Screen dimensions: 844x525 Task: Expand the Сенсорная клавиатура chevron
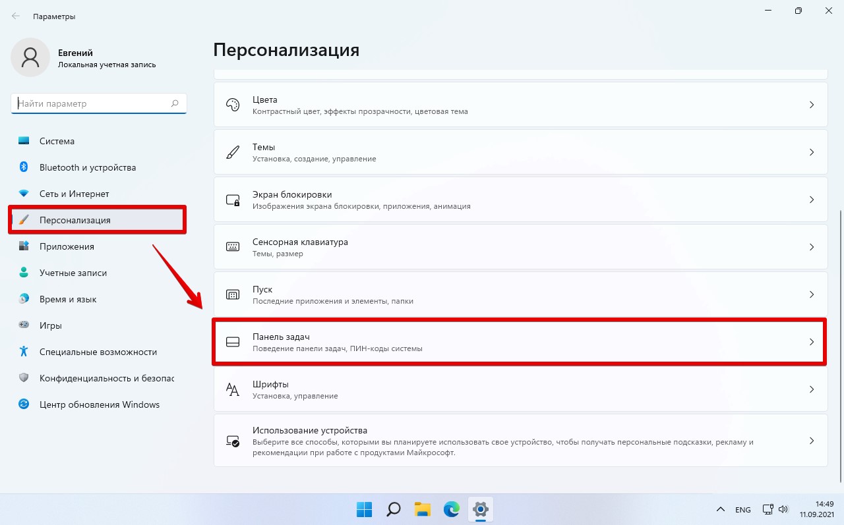(812, 247)
